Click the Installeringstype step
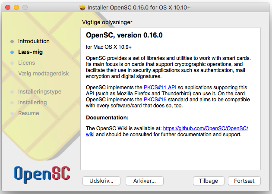The image size is (272, 194). tap(40, 92)
